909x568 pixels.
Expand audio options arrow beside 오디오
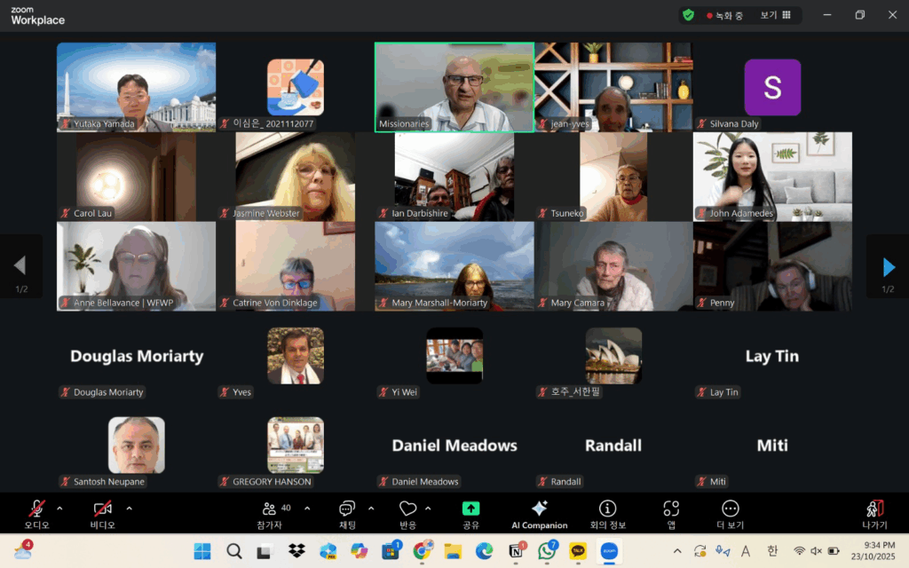pyautogui.click(x=59, y=509)
